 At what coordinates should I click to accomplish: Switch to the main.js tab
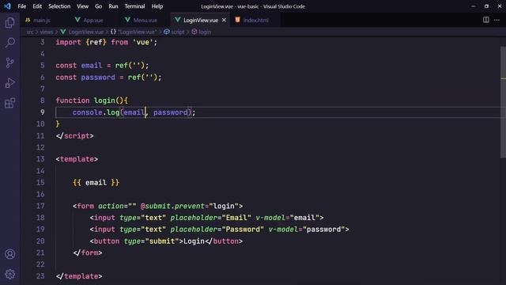click(41, 20)
